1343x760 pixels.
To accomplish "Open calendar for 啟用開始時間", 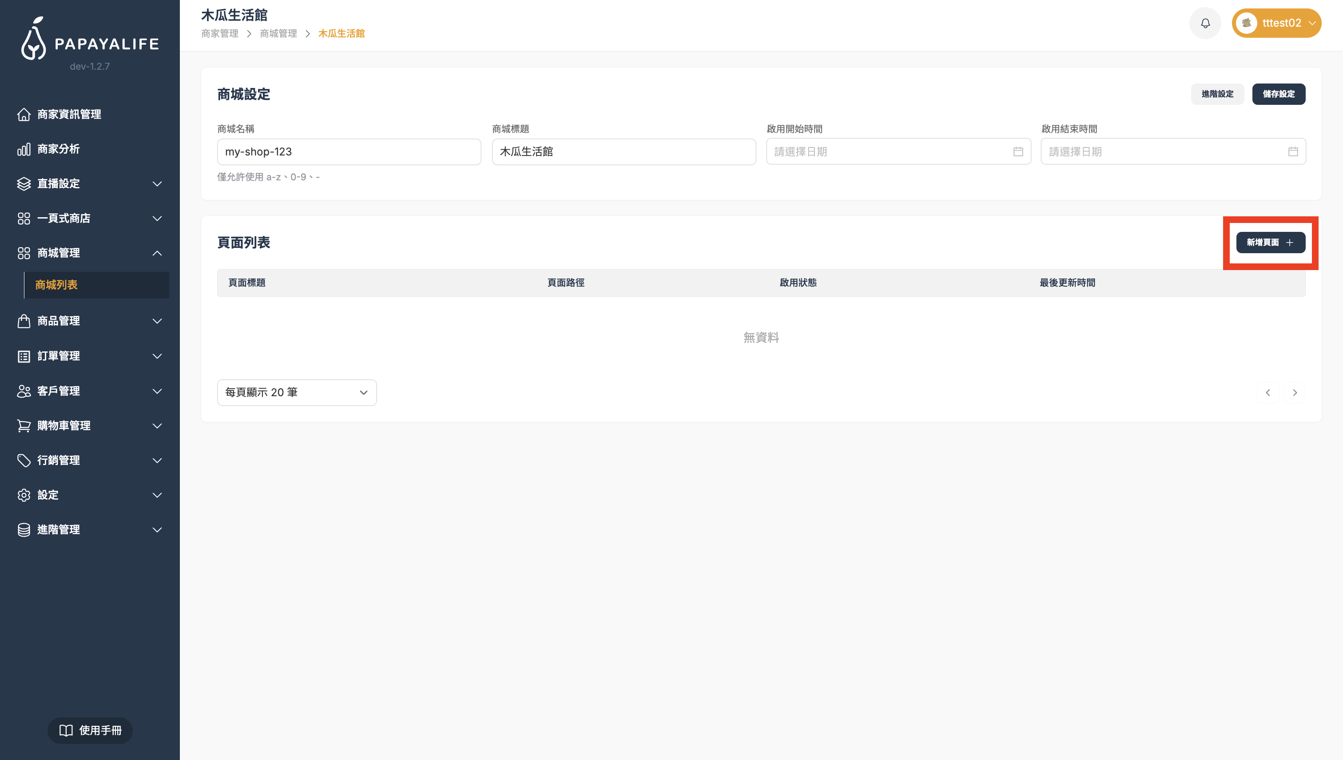I will tap(1017, 151).
